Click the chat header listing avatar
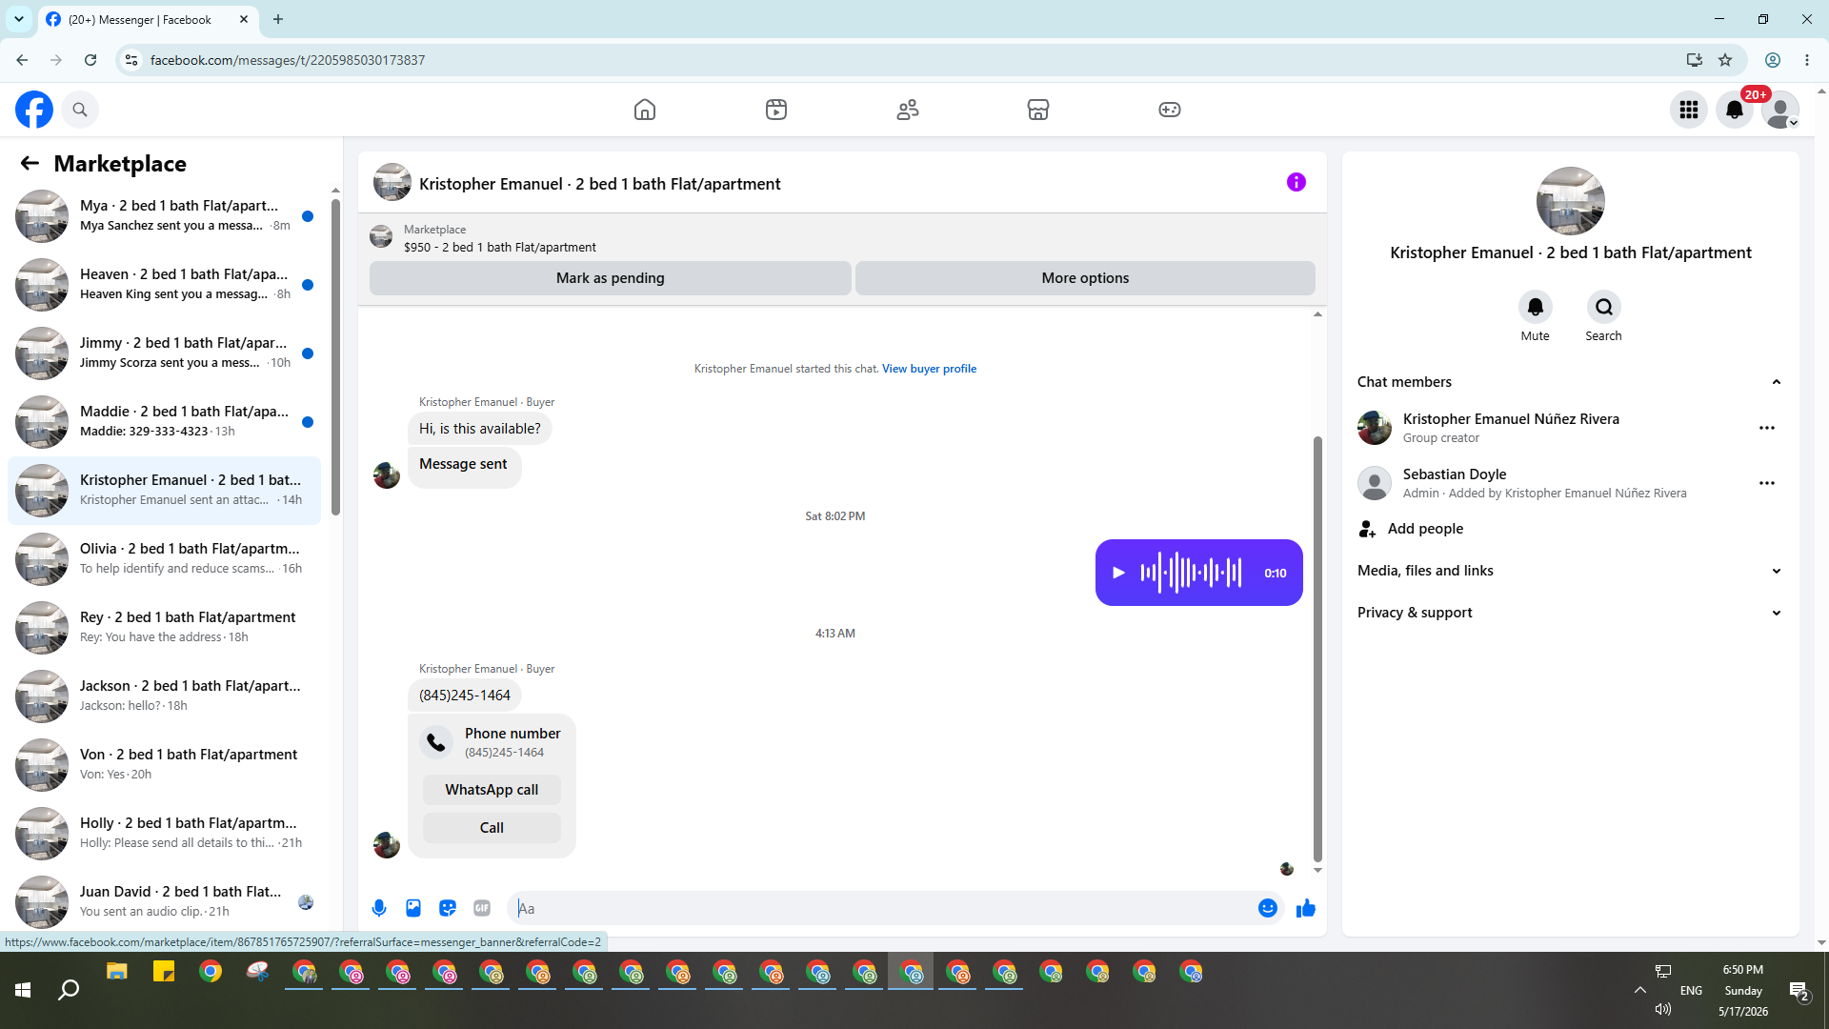Screen dimensions: 1829x1029 point(392,182)
